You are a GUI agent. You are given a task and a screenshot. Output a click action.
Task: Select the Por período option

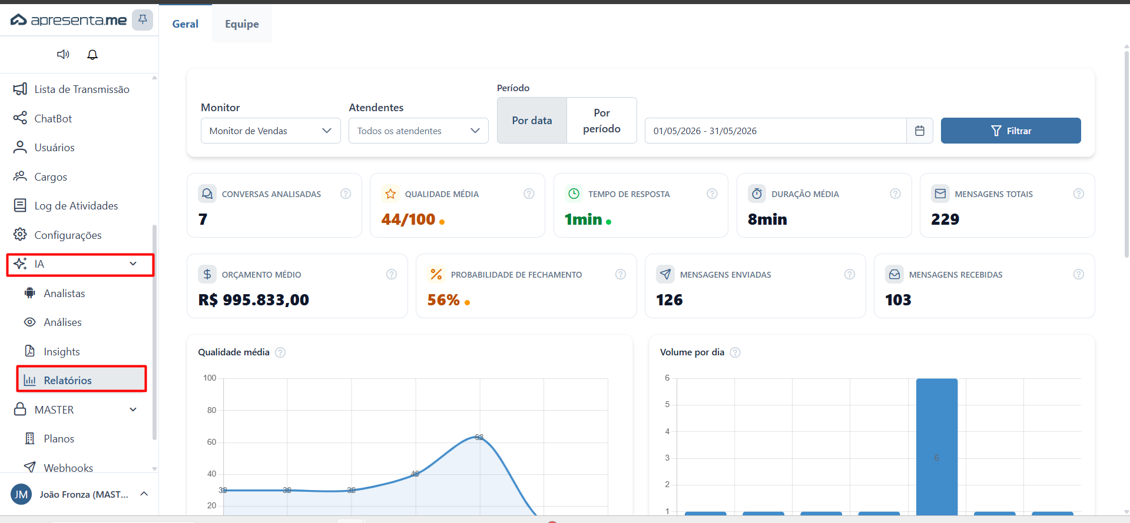pyautogui.click(x=602, y=120)
